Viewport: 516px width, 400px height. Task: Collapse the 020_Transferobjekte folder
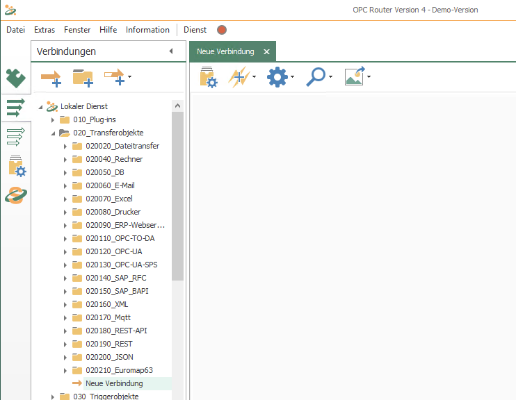(53, 133)
